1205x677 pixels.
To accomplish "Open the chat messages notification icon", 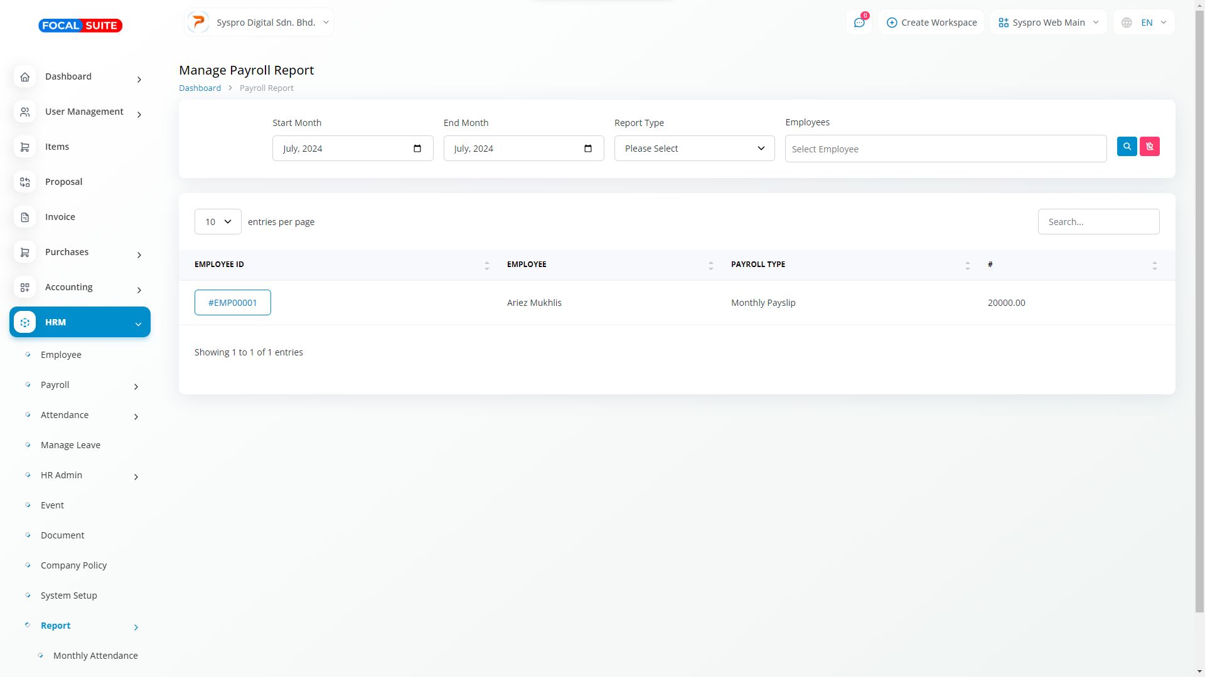I will tap(859, 23).
